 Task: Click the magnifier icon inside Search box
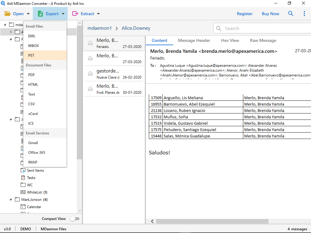(219, 28)
